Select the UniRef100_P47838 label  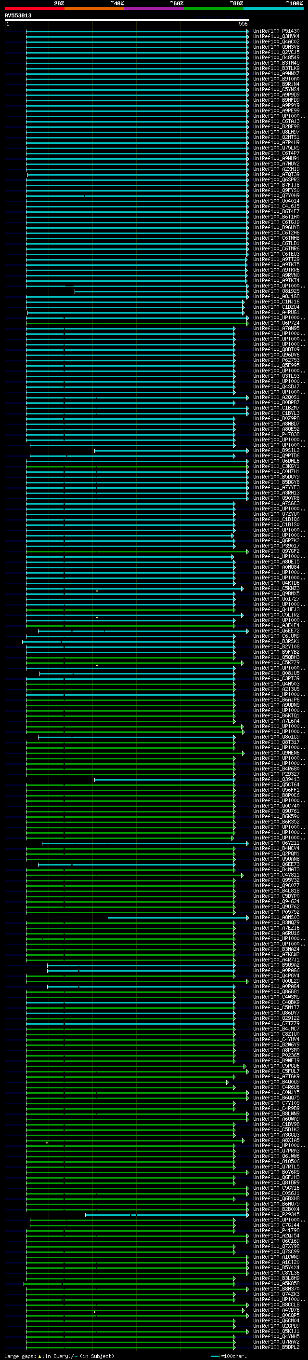(x=276, y=435)
